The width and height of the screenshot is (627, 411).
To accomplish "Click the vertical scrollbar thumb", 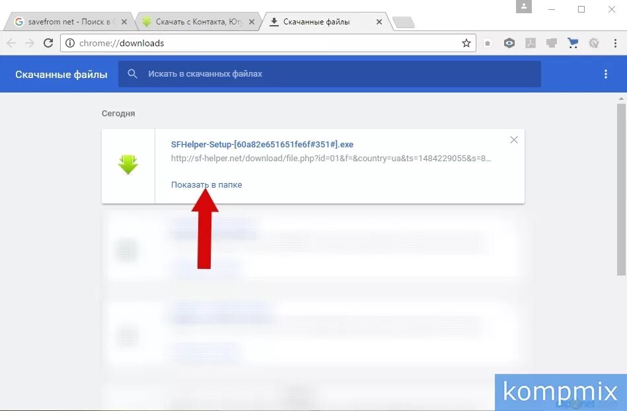I will pos(621,190).
